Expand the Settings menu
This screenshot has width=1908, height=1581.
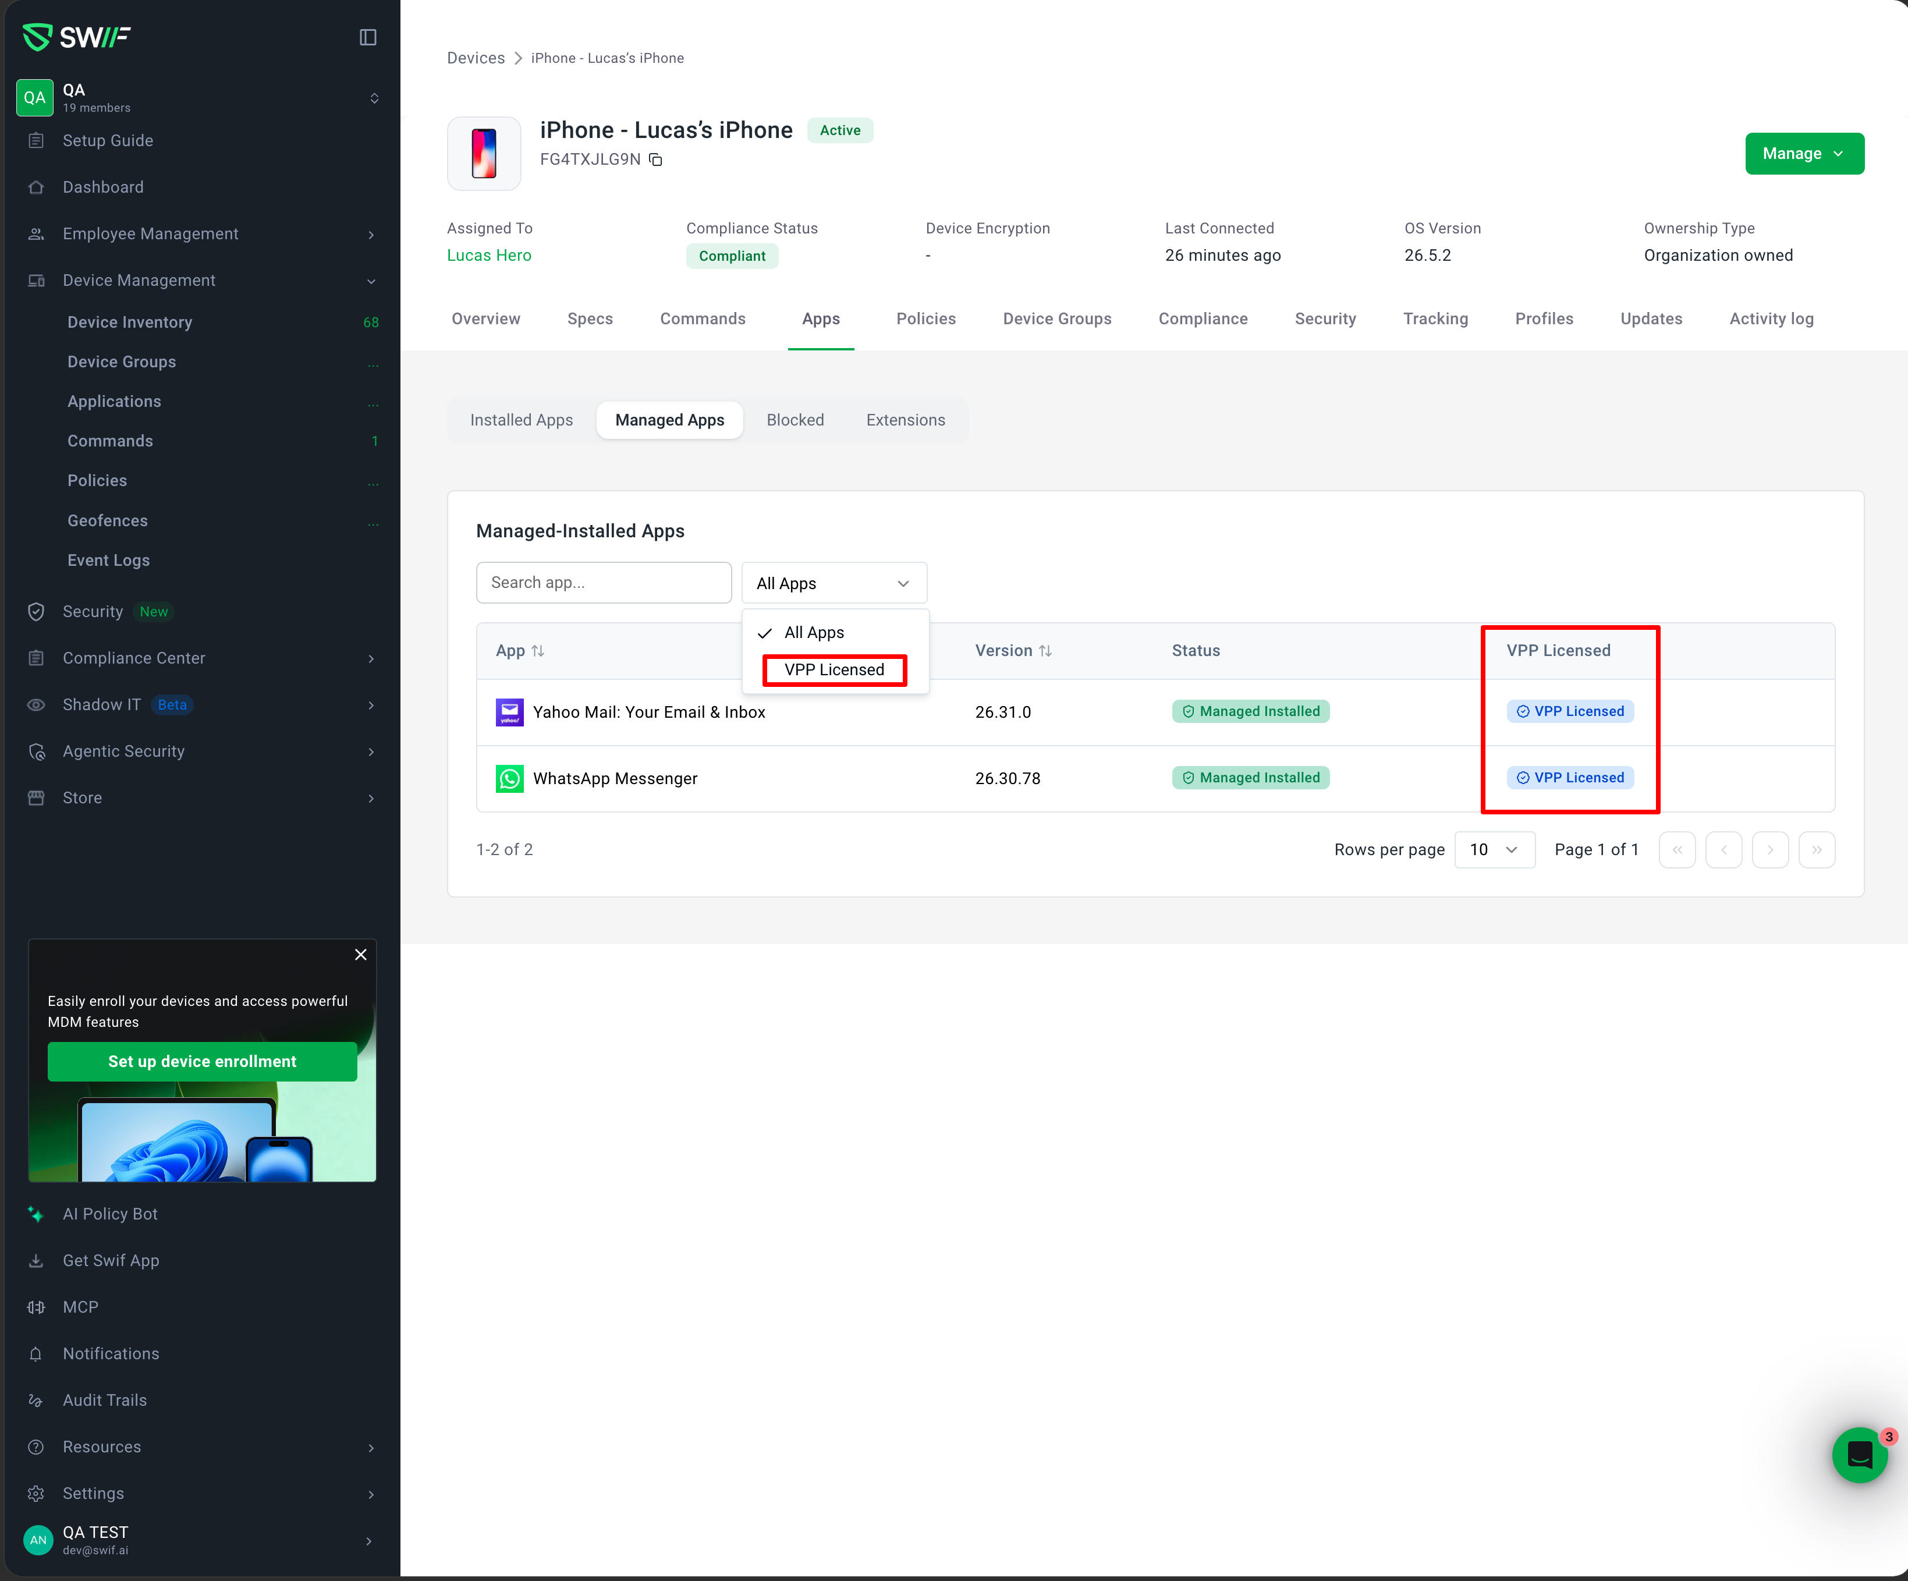pyautogui.click(x=371, y=1494)
